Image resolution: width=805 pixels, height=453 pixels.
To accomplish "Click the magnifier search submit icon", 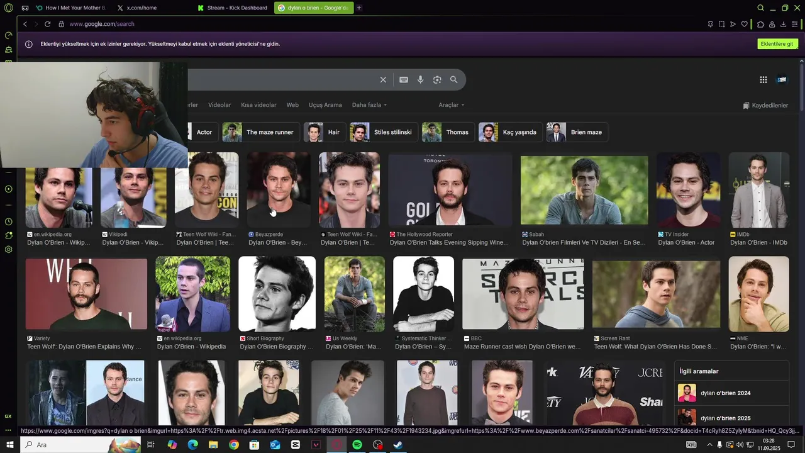I will pos(454,80).
